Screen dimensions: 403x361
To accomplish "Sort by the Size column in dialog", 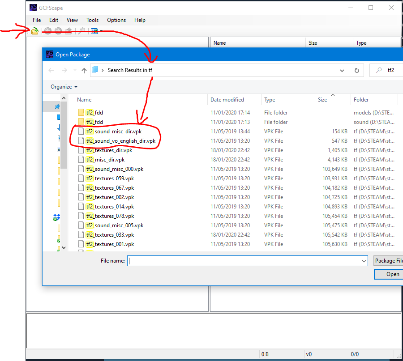I will pyautogui.click(x=333, y=100).
